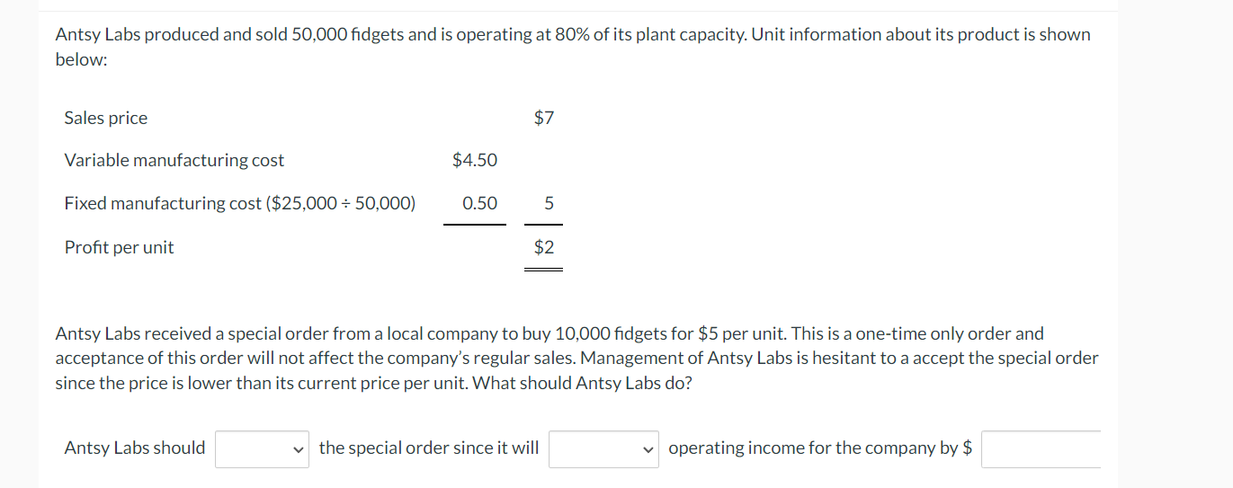
Task: Open the dropdown before 'operating income'
Action: click(603, 448)
